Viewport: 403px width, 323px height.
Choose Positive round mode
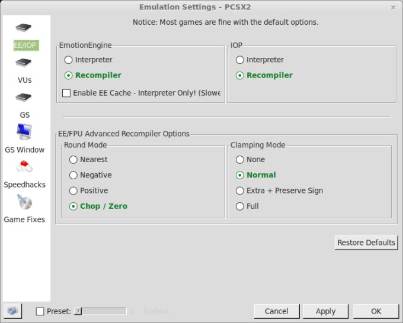73,190
